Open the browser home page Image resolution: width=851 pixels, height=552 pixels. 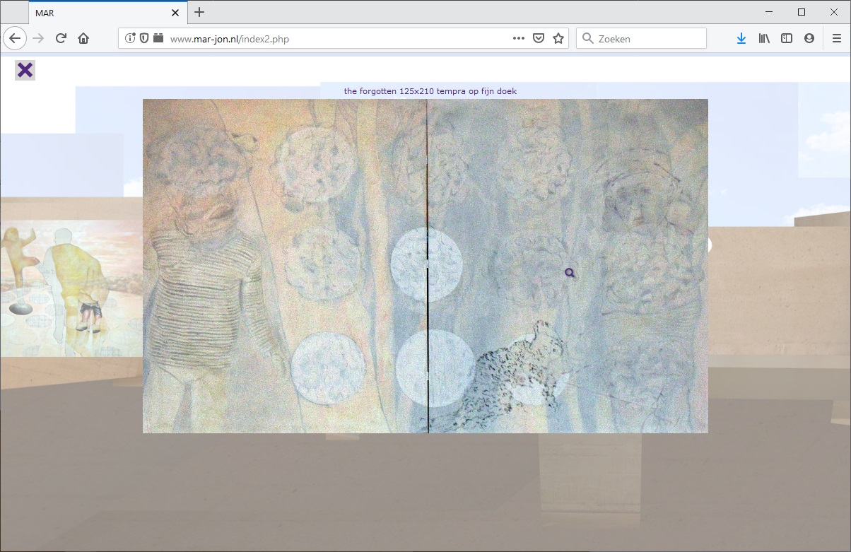pyautogui.click(x=83, y=39)
